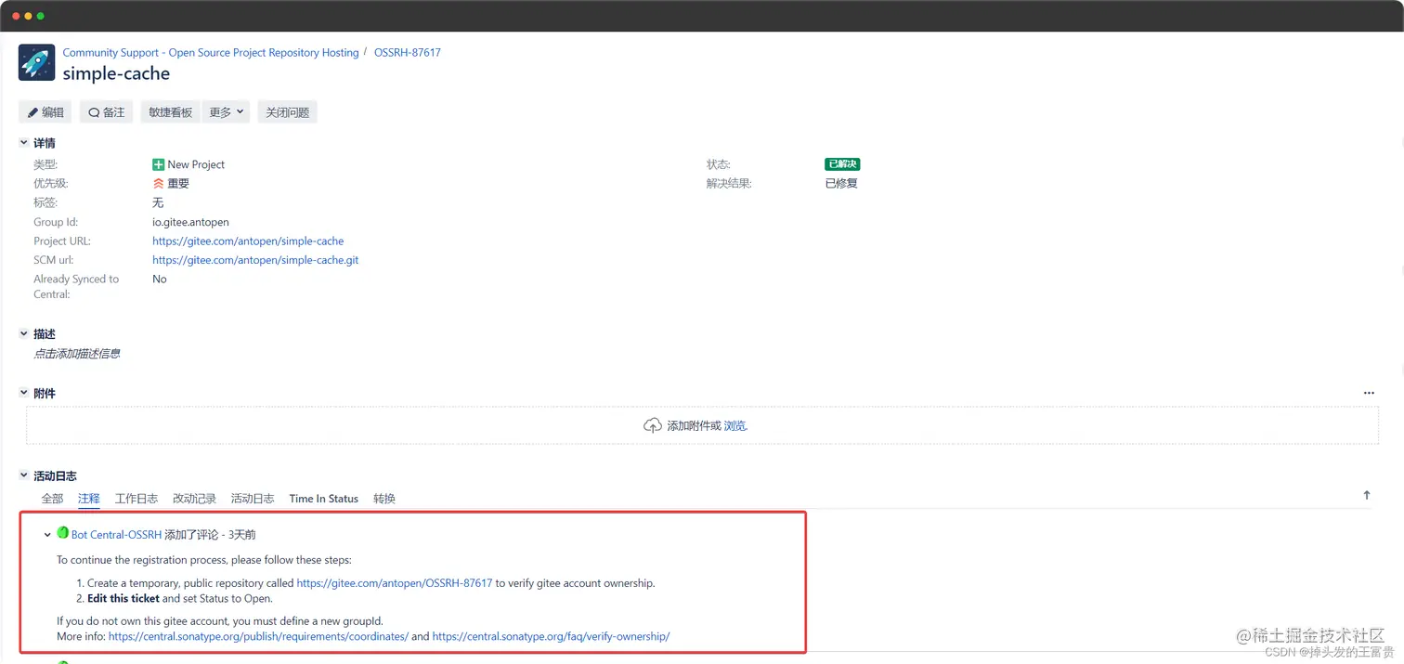
Task: Collapse the Activity (活动日志) section
Action: [x=24, y=475]
